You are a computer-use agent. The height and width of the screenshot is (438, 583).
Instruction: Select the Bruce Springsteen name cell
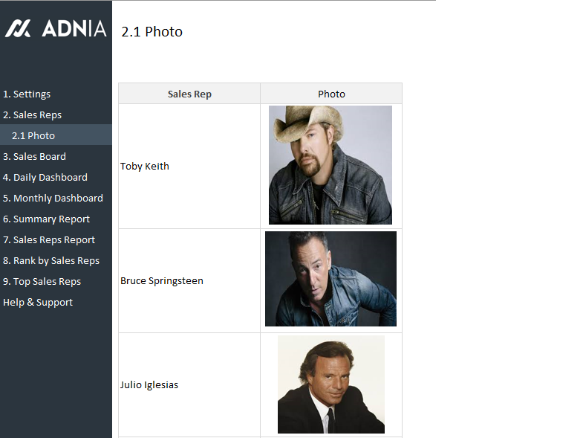[162, 281]
